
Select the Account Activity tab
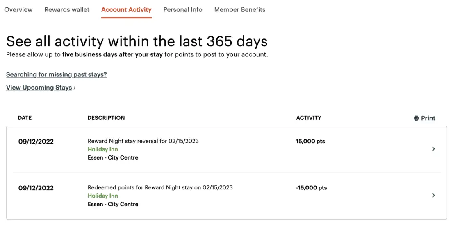pos(126,10)
